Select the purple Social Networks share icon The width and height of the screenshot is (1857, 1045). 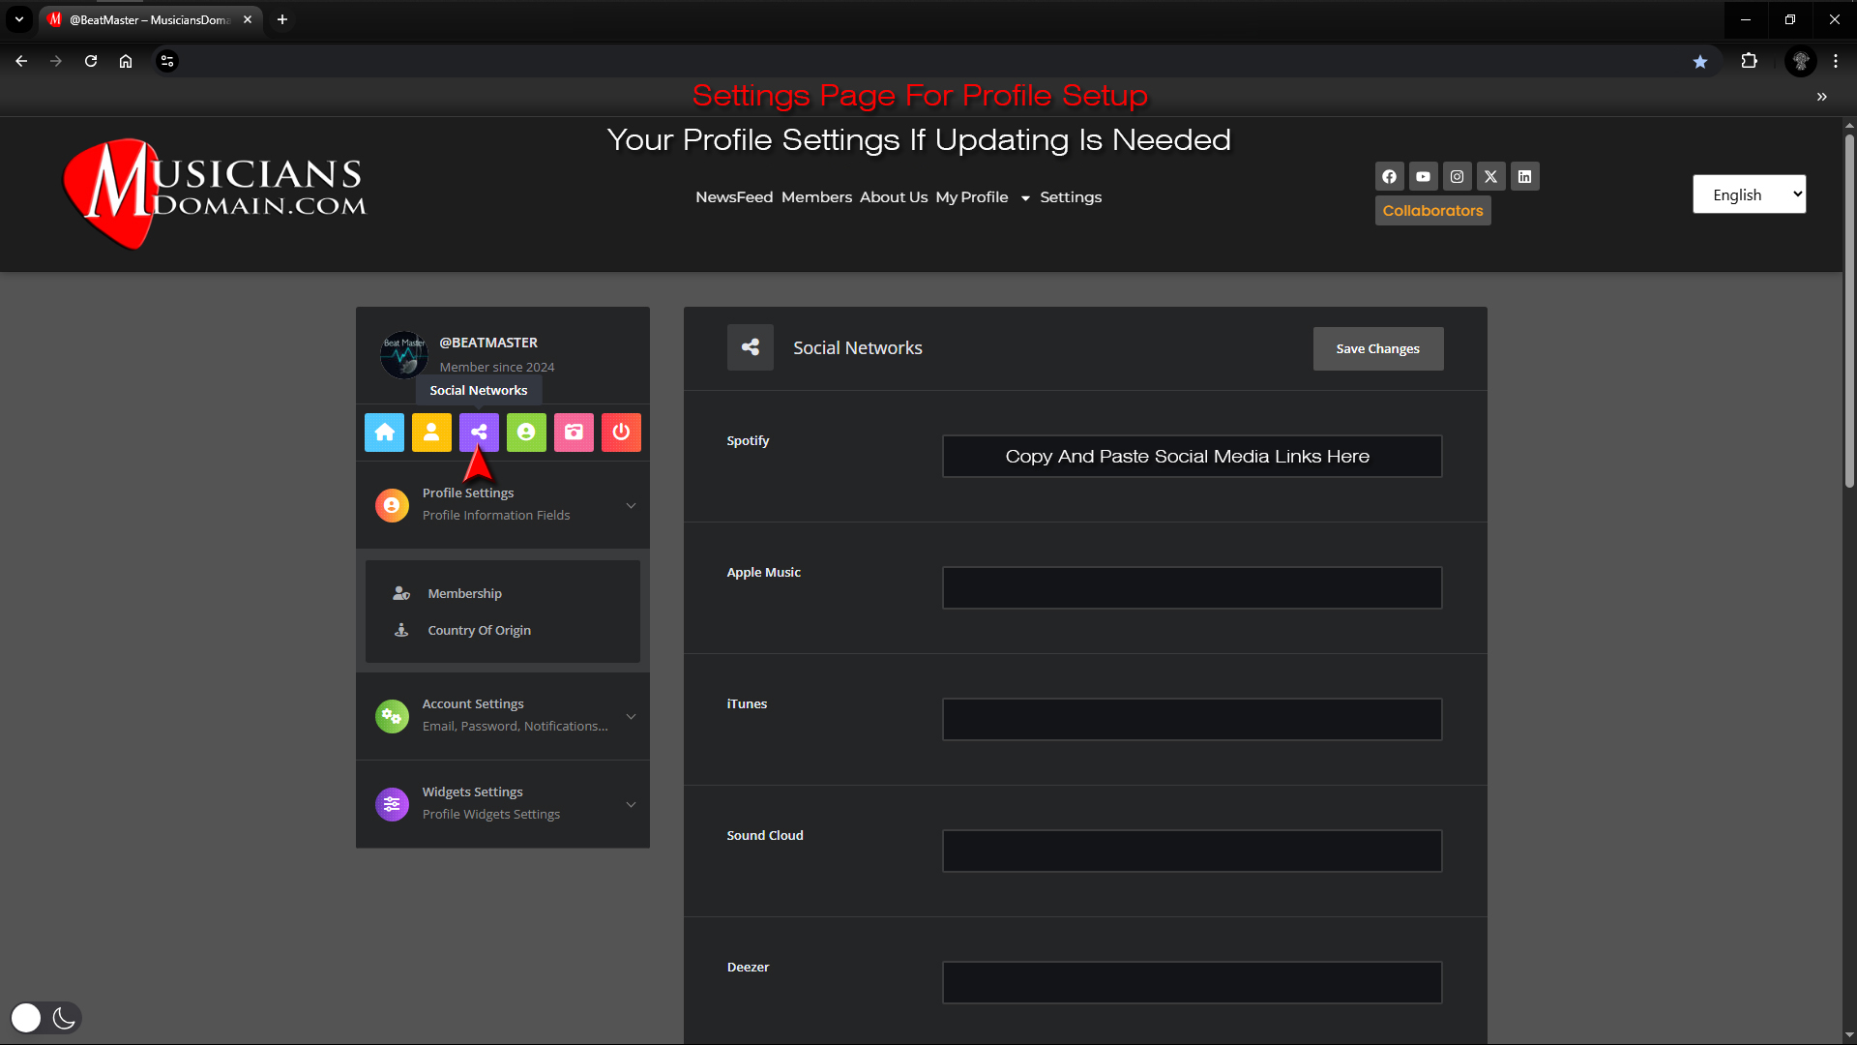(x=479, y=433)
